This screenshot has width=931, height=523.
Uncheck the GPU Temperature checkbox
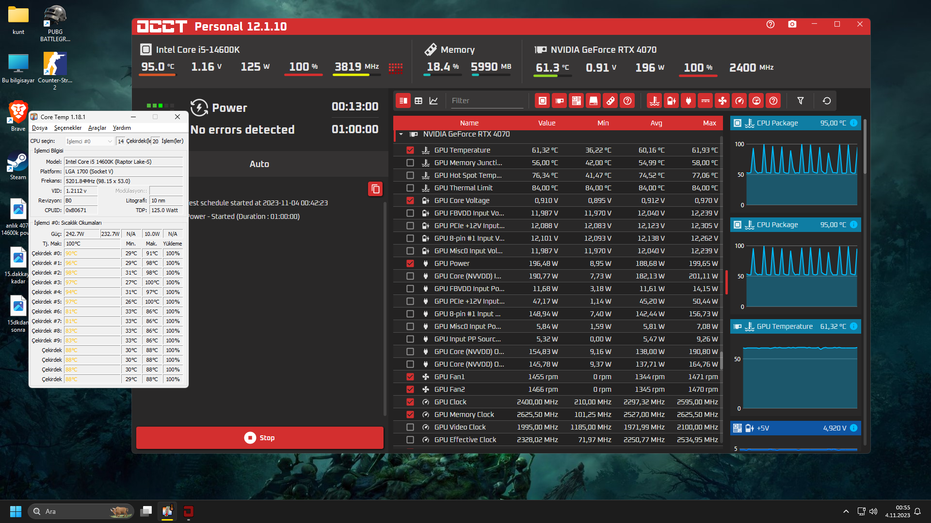pos(410,150)
